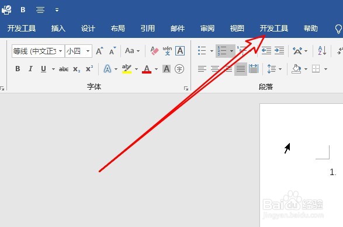
Task: Open the underline style dropdown arrow
Action: click(x=53, y=69)
